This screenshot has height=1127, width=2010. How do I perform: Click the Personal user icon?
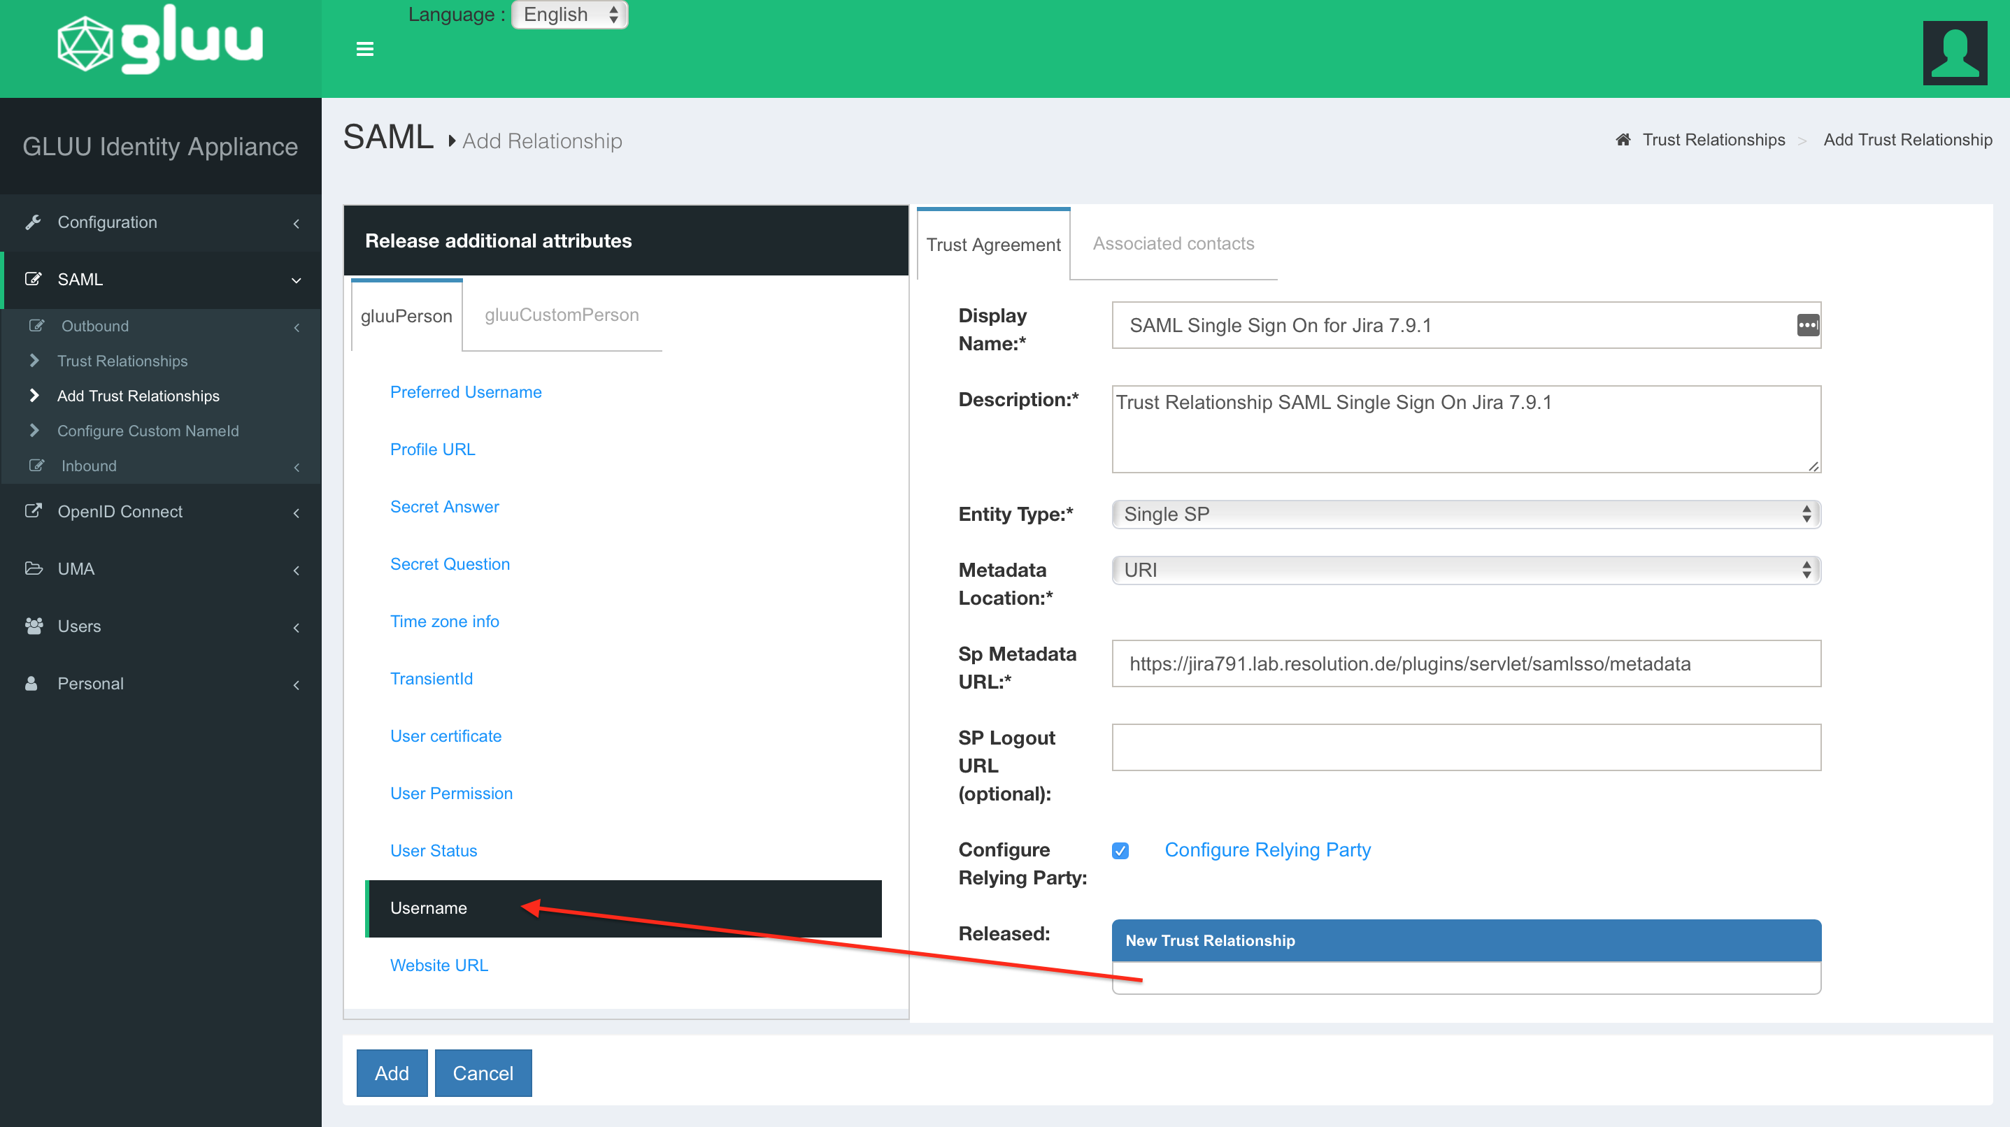[31, 683]
